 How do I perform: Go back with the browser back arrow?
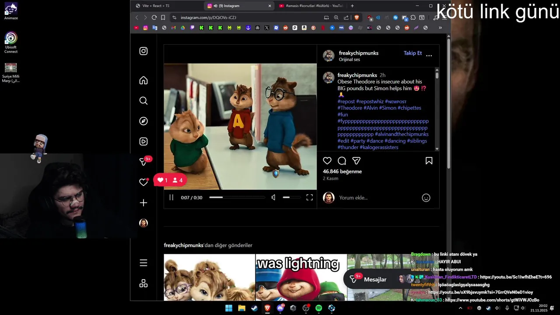click(x=136, y=17)
